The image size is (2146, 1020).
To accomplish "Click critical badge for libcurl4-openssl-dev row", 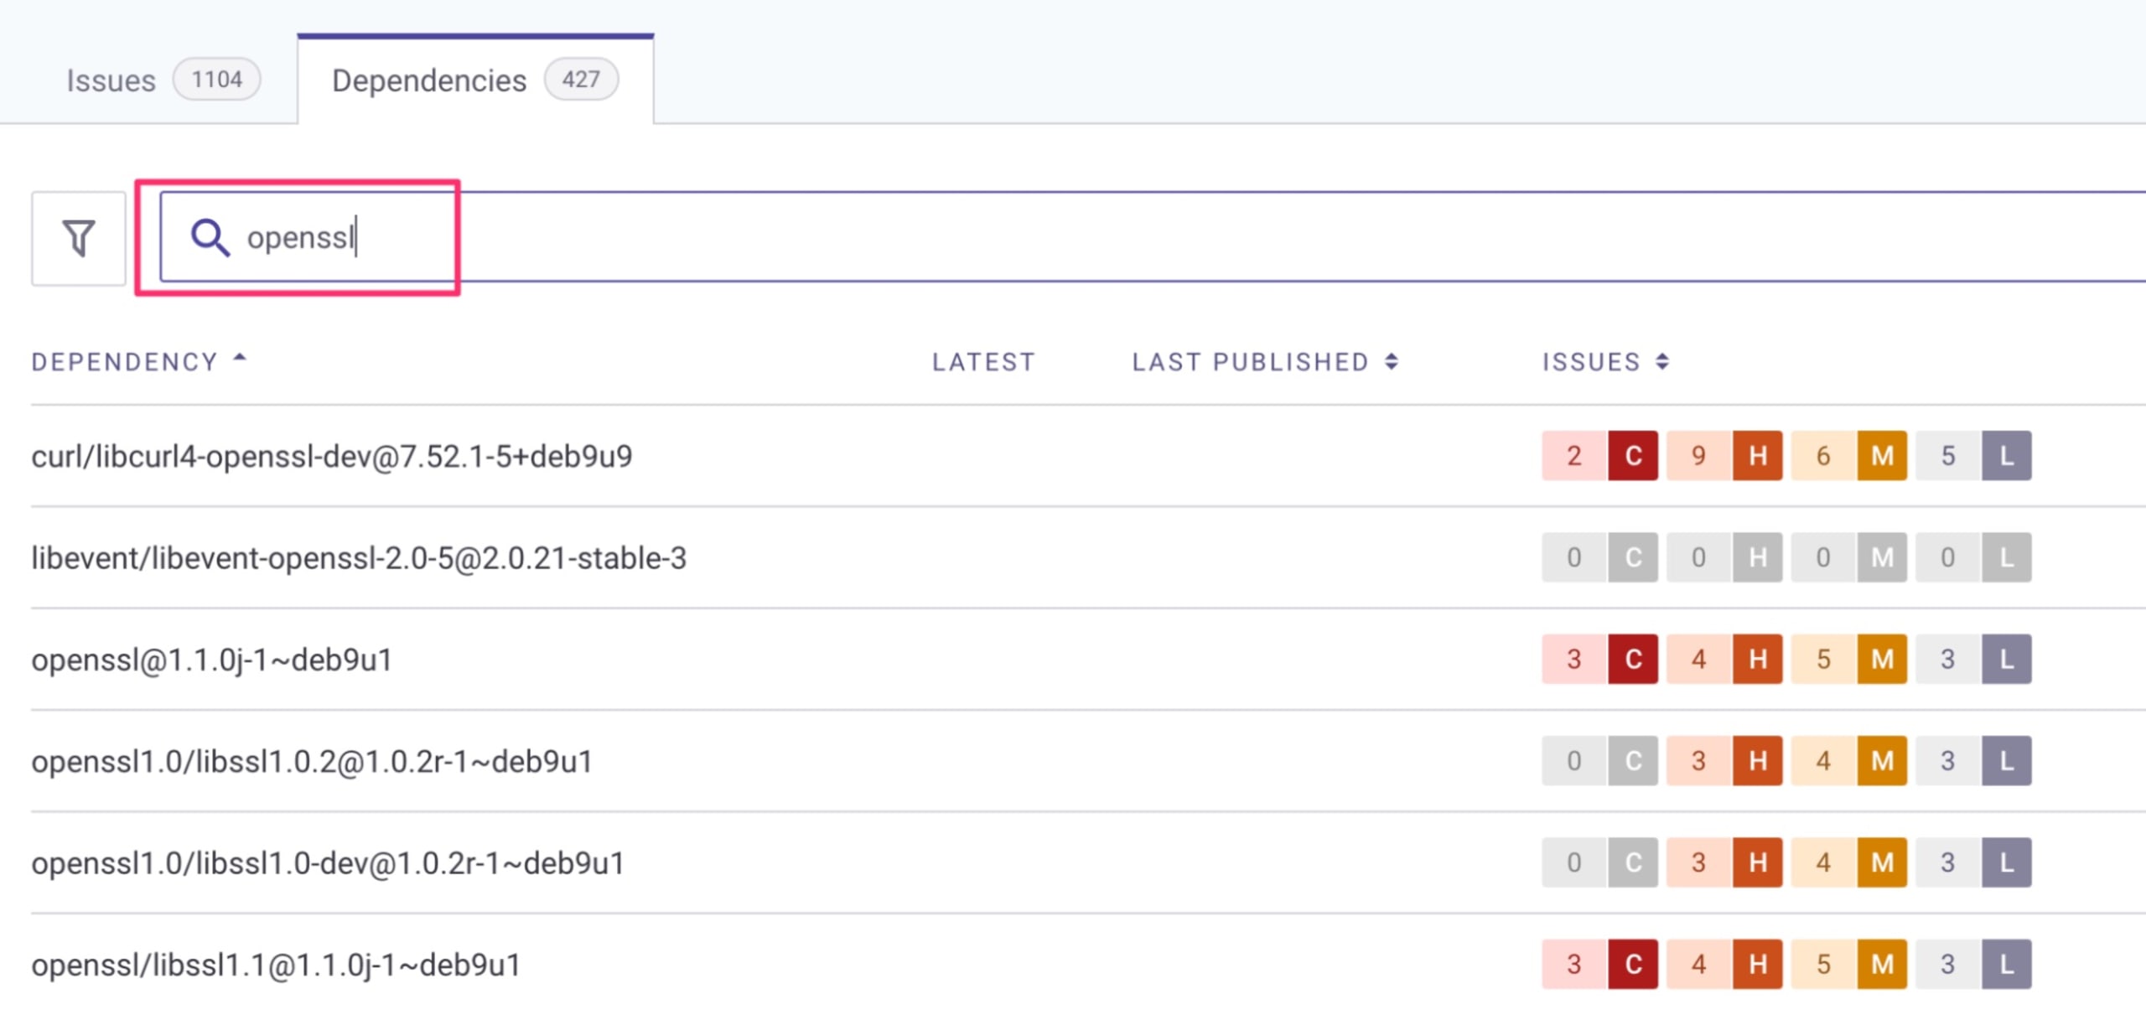I will click(1632, 456).
